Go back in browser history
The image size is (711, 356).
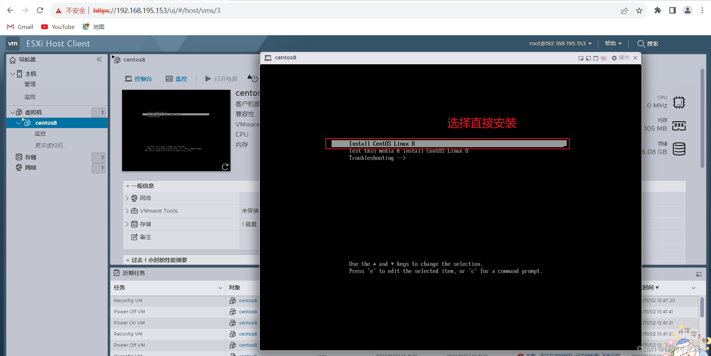pos(10,10)
